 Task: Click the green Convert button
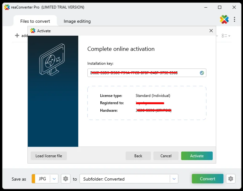pyautogui.click(x=208, y=179)
